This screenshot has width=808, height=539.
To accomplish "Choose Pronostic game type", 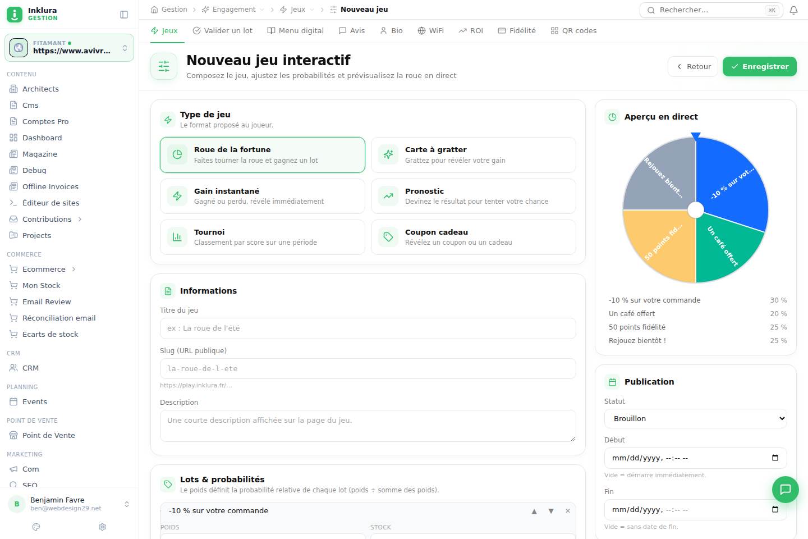I will [x=474, y=196].
